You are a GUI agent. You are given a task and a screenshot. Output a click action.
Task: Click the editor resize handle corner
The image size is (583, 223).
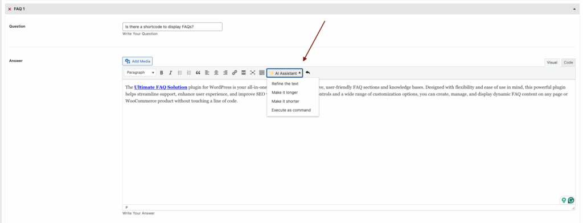coord(573,208)
